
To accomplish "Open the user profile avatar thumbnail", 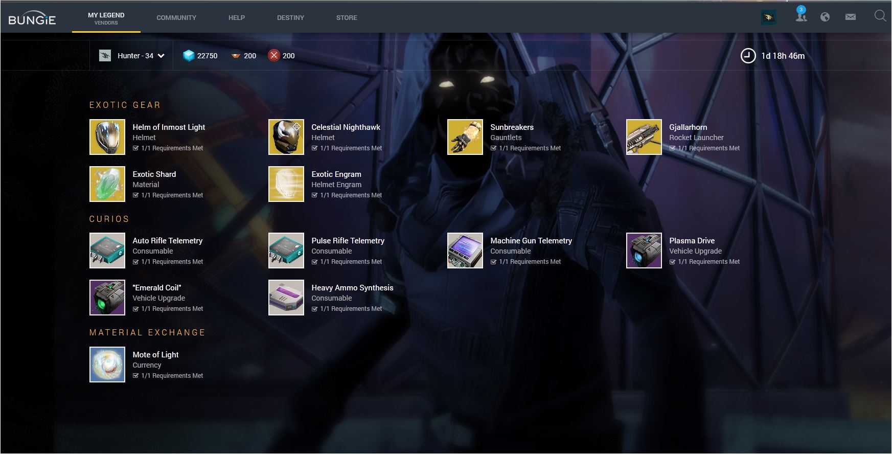I will (x=768, y=17).
